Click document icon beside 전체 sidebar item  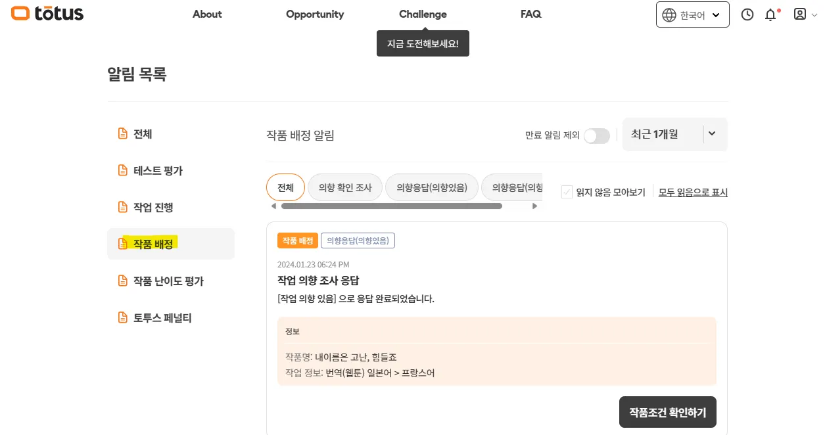(x=122, y=134)
